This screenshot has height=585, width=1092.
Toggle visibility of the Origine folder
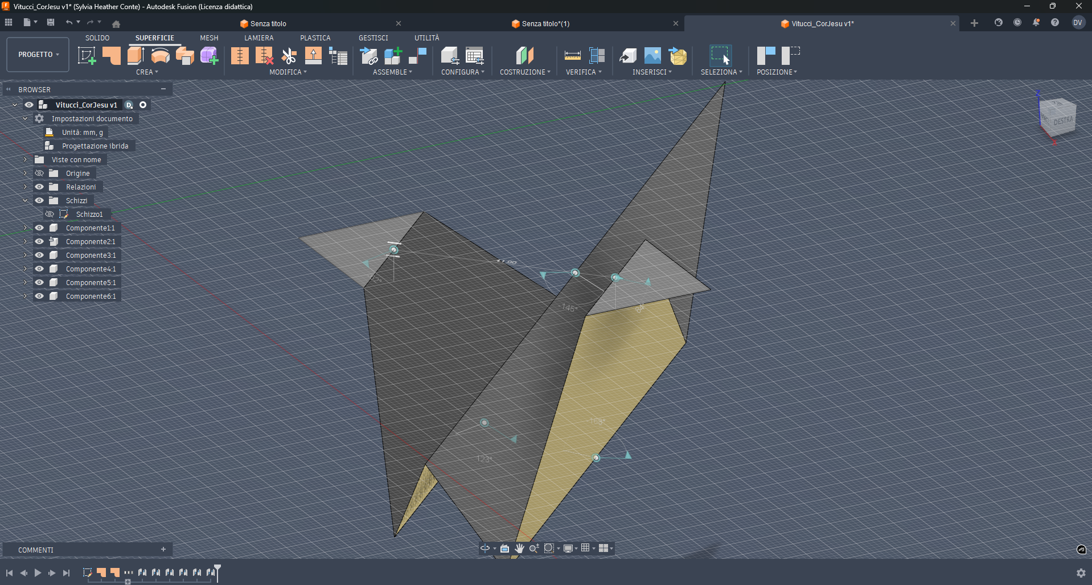pos(39,173)
